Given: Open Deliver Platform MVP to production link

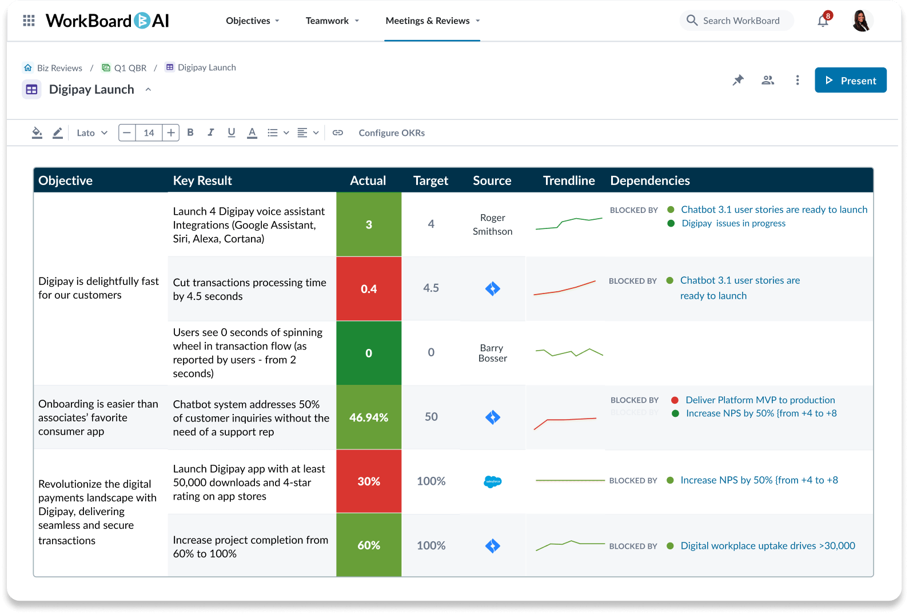Looking at the screenshot, I should click(x=760, y=400).
